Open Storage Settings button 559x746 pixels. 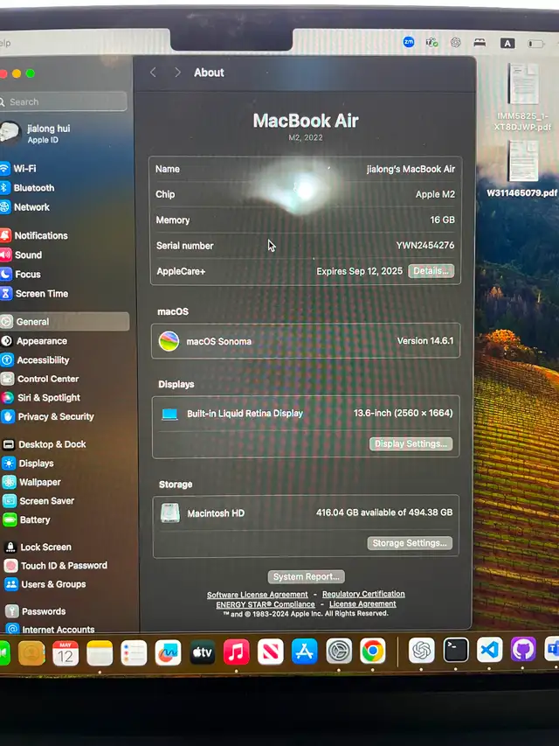pos(410,543)
